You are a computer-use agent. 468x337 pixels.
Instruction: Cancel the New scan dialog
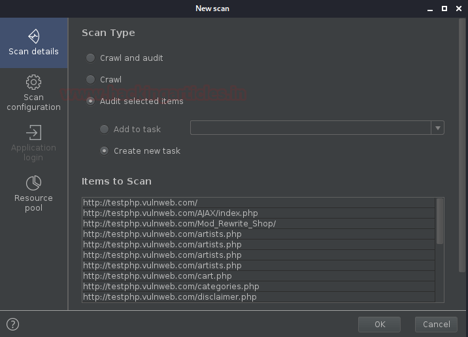[436, 324]
